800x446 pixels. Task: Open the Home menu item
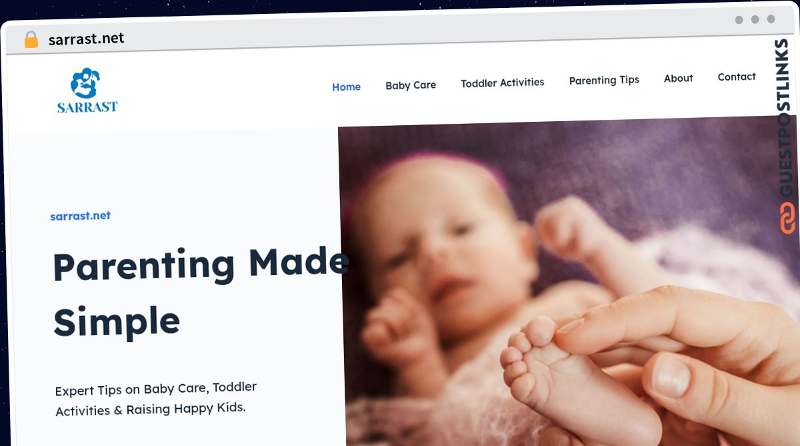click(x=346, y=87)
